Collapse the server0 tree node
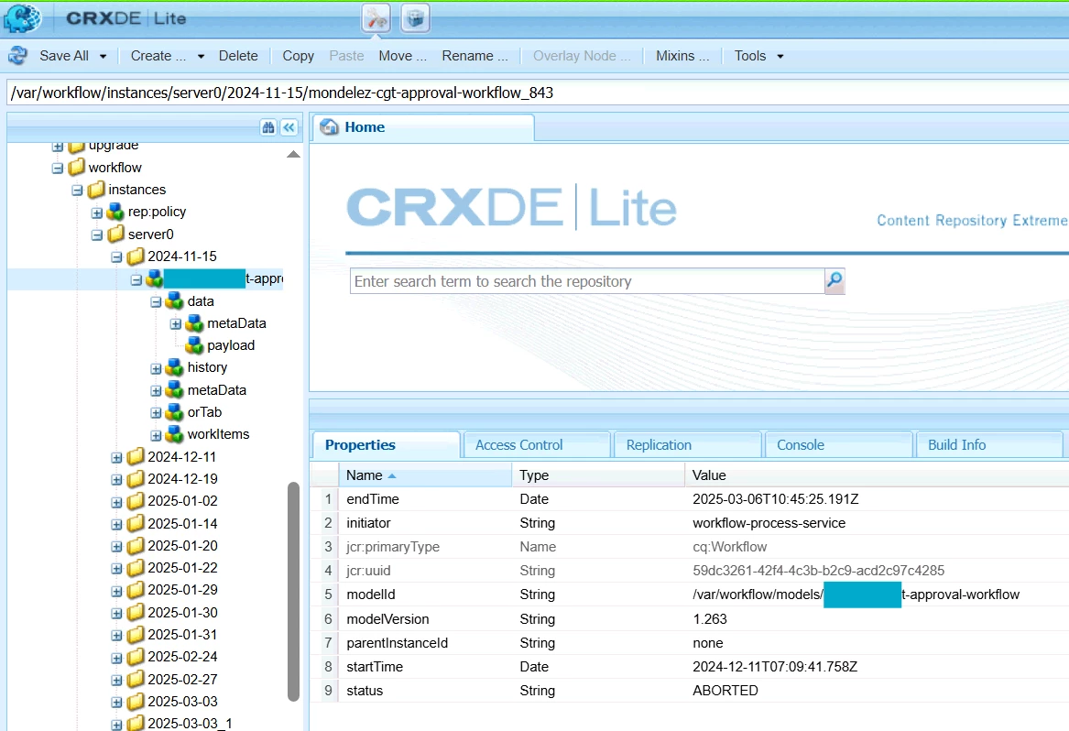The image size is (1069, 731). pos(97,235)
